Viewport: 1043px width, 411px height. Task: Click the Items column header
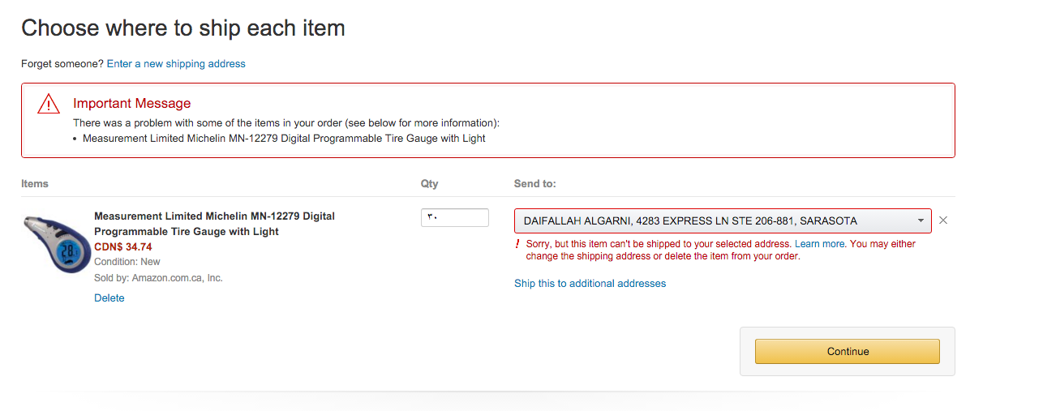point(35,184)
